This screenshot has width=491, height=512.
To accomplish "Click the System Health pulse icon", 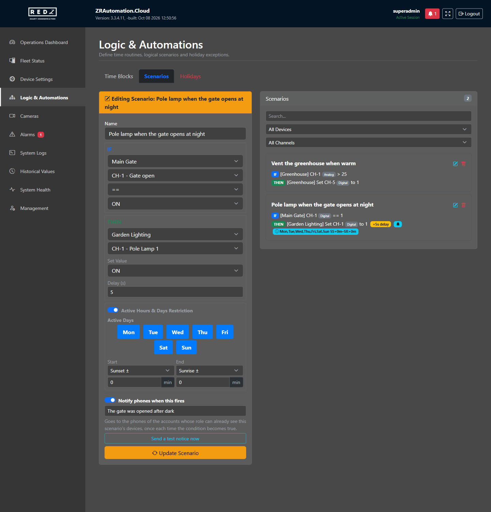I will 12,190.
